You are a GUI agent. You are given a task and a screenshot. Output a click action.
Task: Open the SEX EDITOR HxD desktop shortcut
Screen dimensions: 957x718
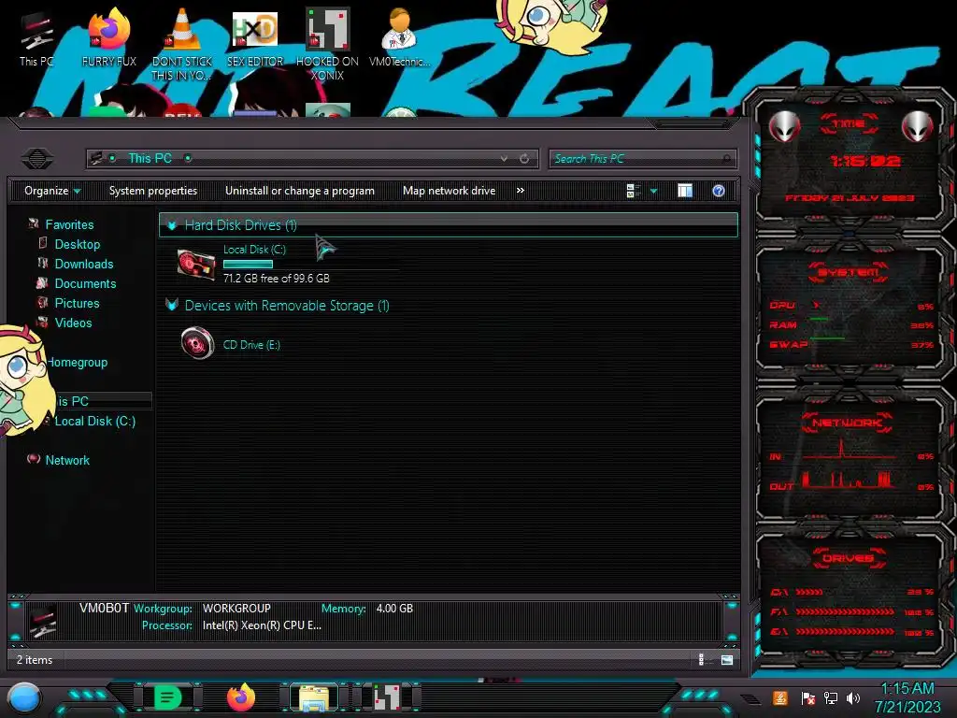click(255, 38)
